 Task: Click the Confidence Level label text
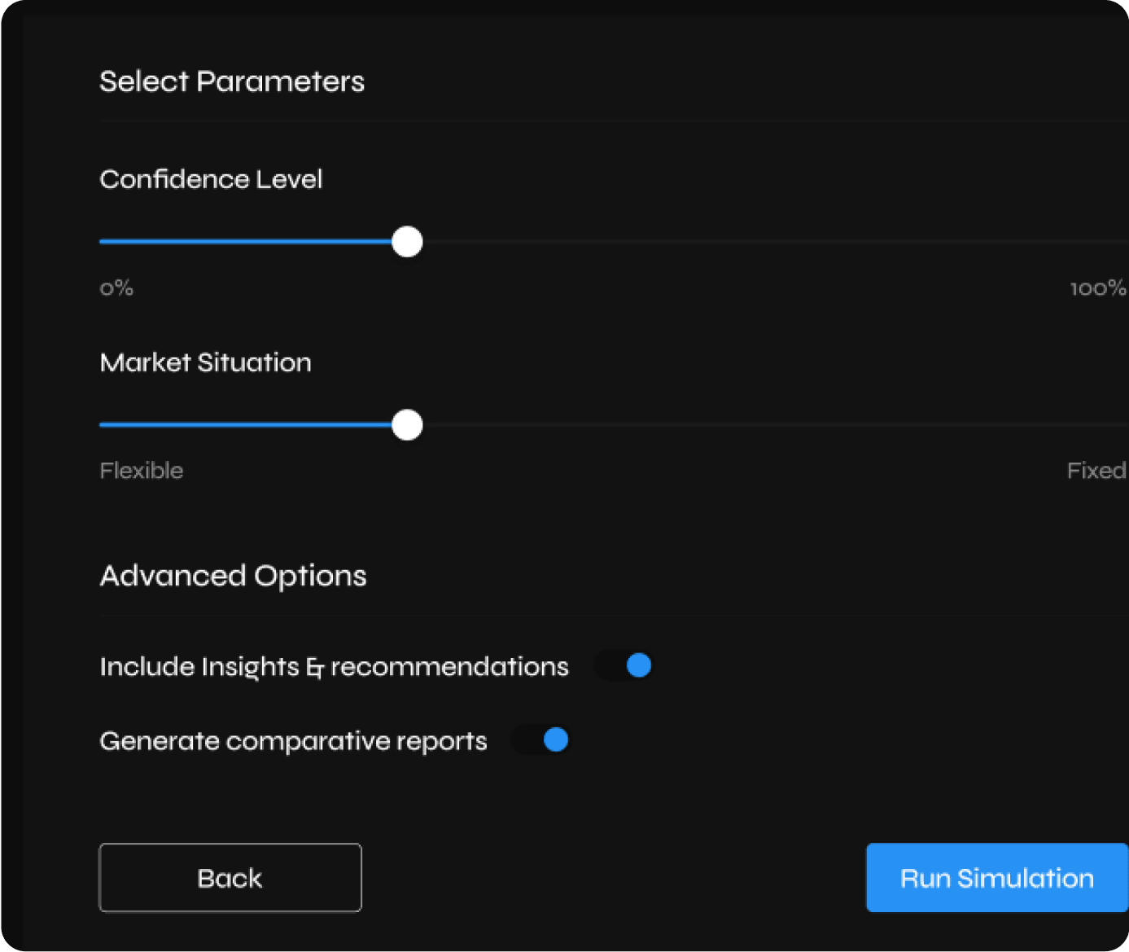pos(211,179)
